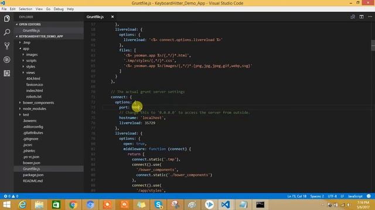Open the Edit menu
The width and height of the screenshot is (375, 210).
point(12,9)
